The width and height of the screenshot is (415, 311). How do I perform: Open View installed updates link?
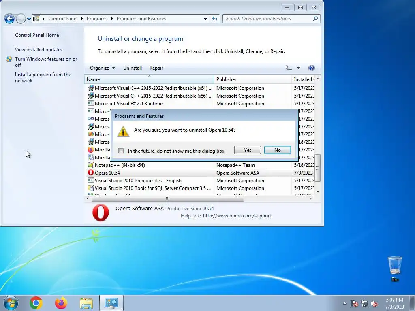pos(39,50)
